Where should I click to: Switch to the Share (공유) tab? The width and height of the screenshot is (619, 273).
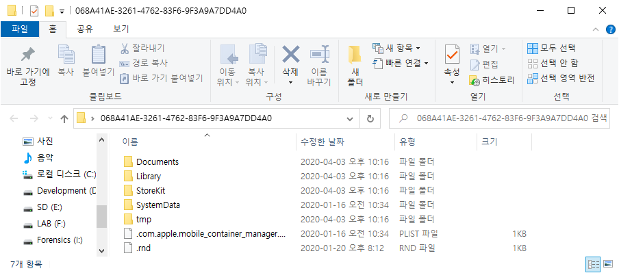point(85,29)
